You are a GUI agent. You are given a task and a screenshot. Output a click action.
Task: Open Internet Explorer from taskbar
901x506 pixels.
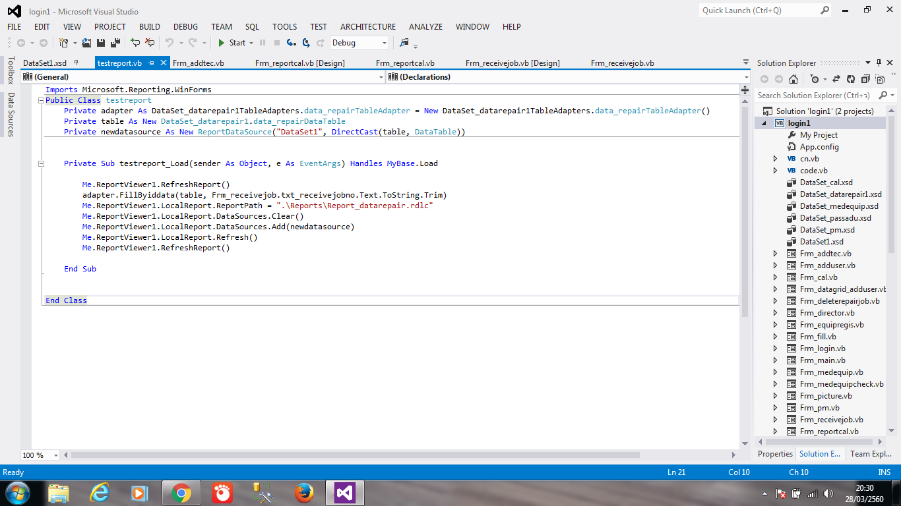click(x=100, y=493)
